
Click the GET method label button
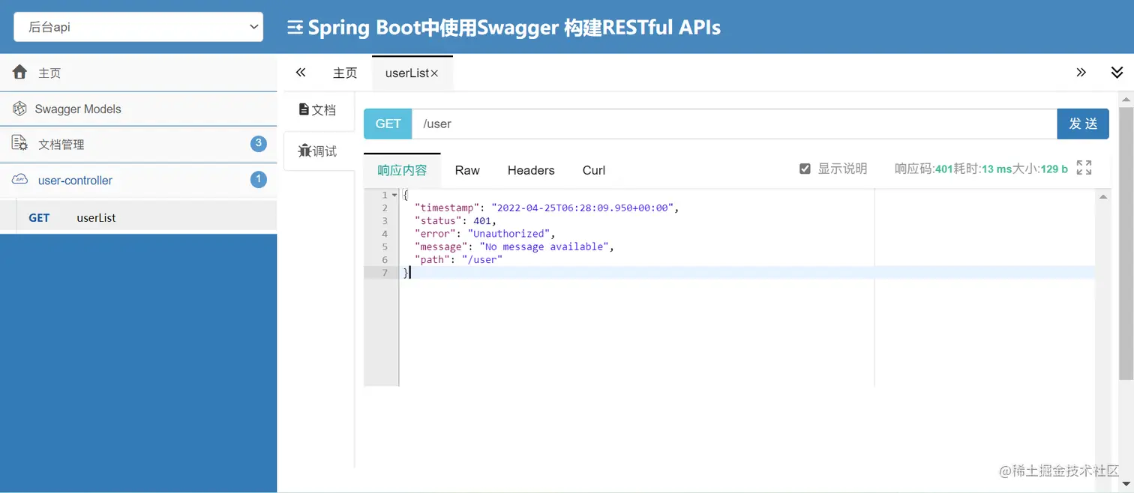(x=388, y=124)
